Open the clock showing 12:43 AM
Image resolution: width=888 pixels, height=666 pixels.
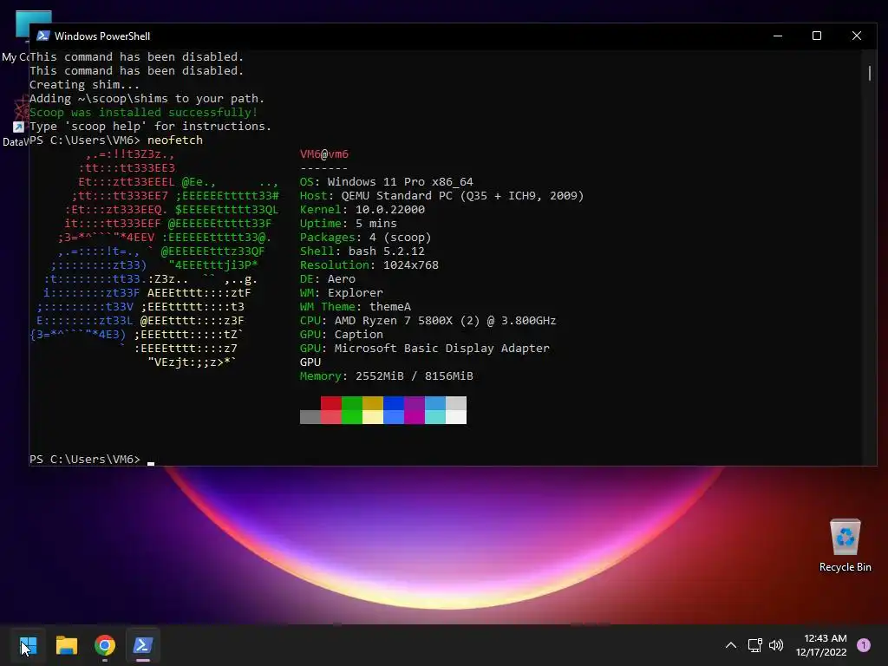[x=821, y=645]
